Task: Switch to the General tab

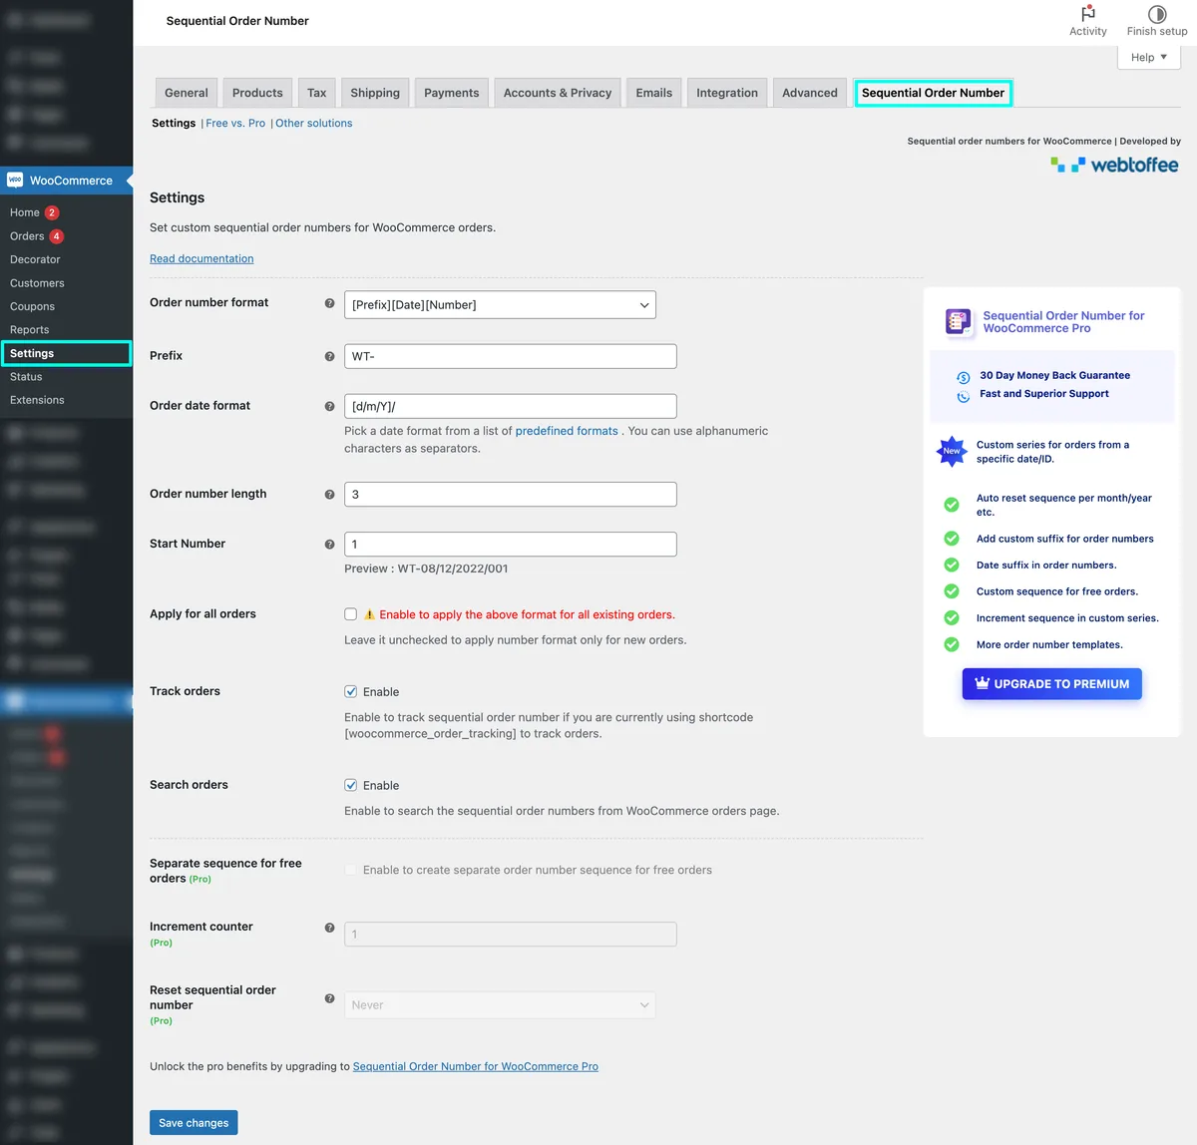Action: pyautogui.click(x=187, y=93)
